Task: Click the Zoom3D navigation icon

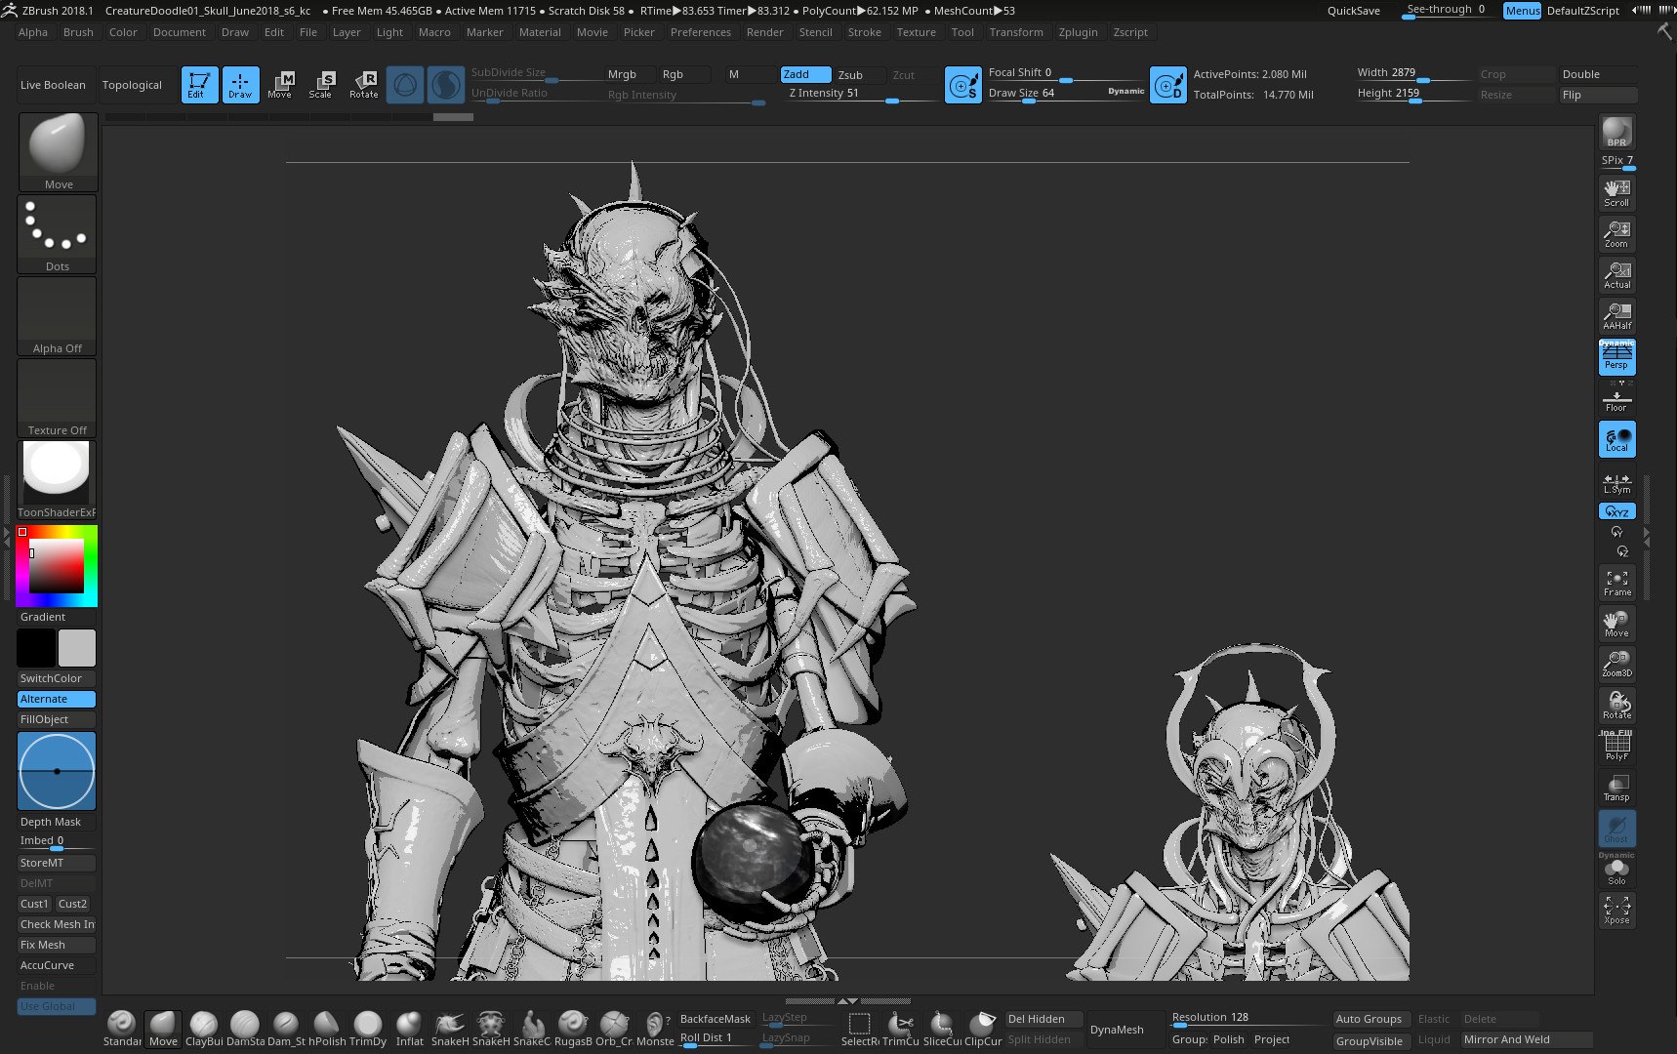Action: click(x=1616, y=664)
